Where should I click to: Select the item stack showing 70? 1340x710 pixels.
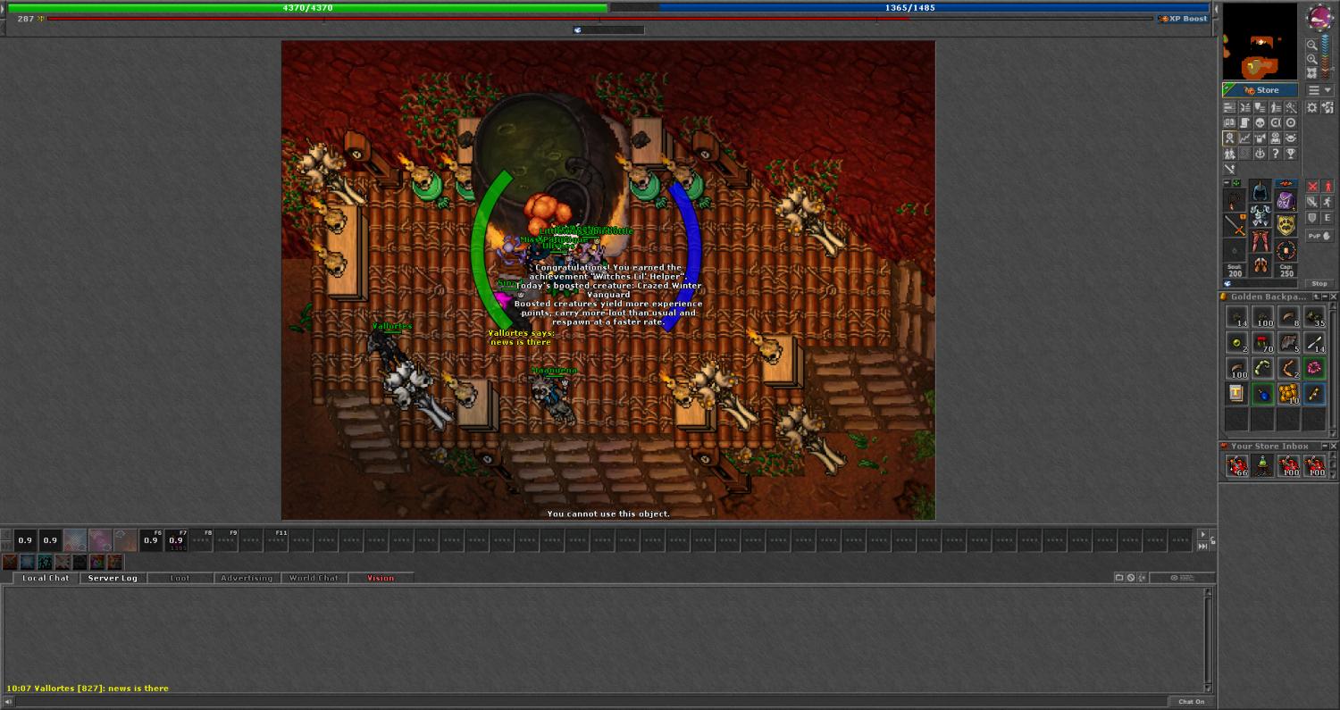(x=1262, y=342)
